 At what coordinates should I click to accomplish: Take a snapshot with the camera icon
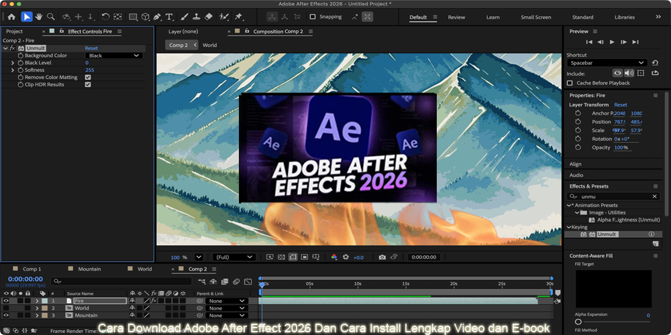[x=382, y=257]
